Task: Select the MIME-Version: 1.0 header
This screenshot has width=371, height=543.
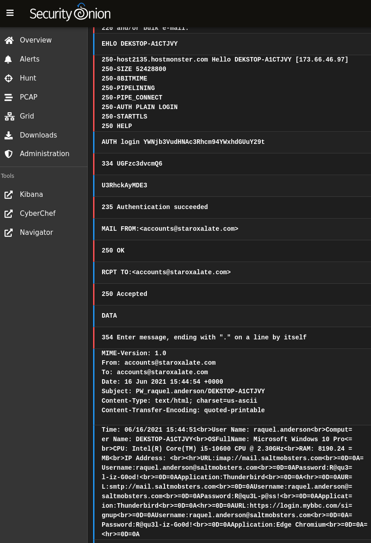Action: [134, 353]
